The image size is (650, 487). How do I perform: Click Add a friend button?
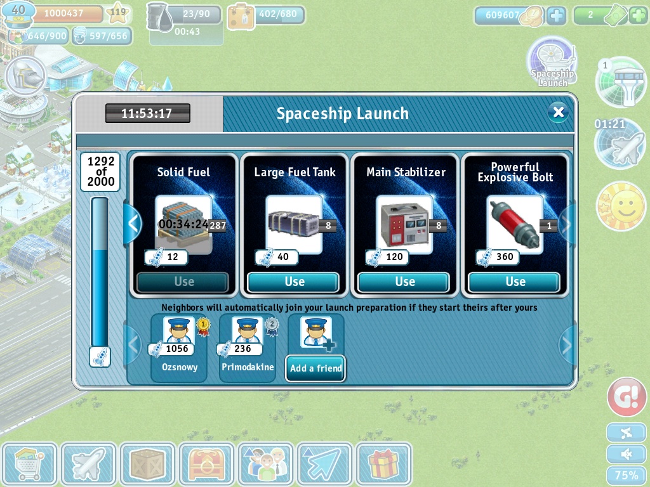pos(315,368)
